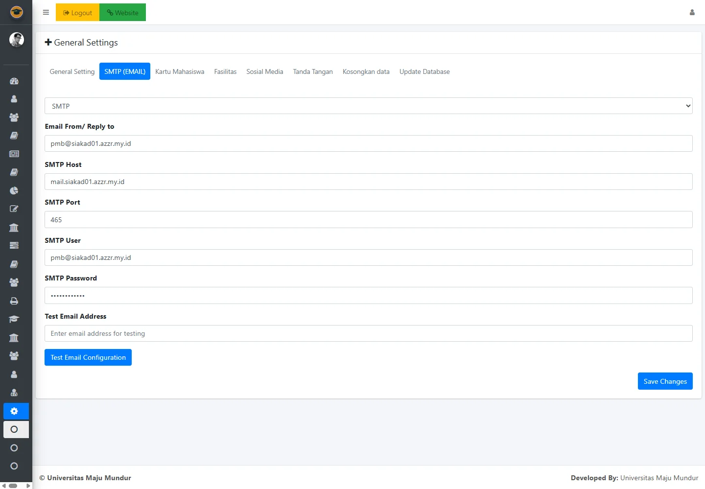Click the profile avatar photo in sidebar
Image resolution: width=705 pixels, height=489 pixels.
[17, 40]
